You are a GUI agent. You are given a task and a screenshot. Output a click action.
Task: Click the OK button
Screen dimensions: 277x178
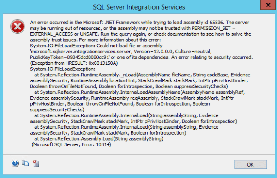tap(251, 165)
